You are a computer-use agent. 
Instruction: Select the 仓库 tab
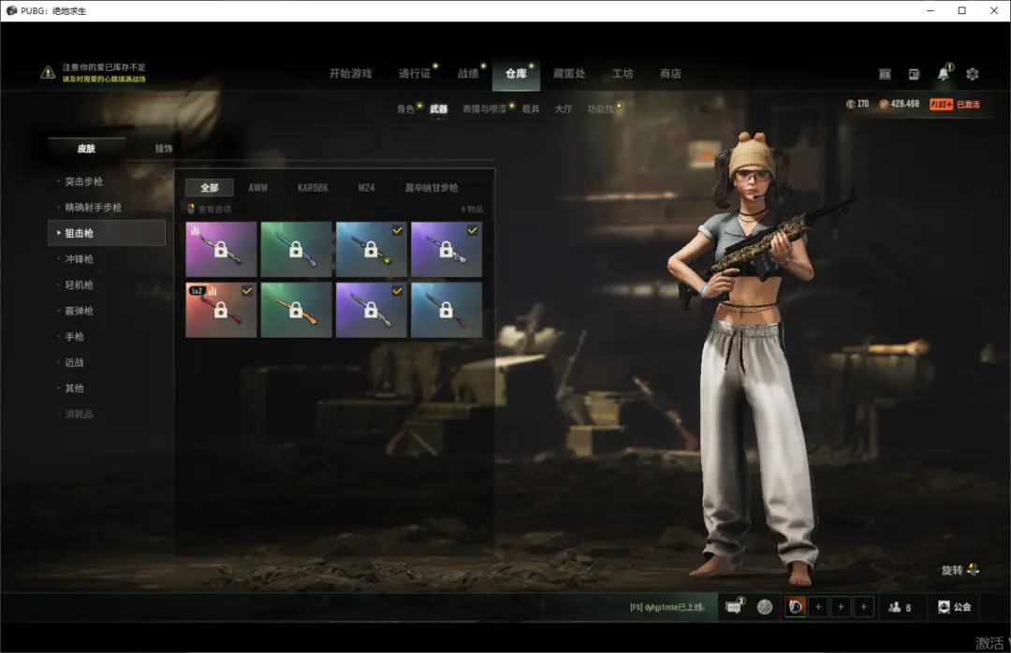[x=516, y=74]
